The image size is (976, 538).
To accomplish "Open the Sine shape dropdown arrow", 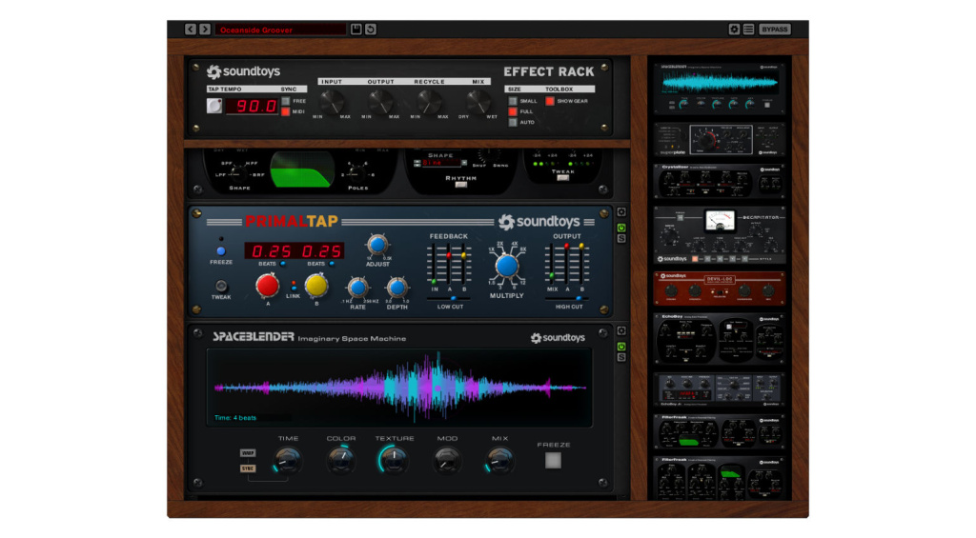I will click(x=464, y=163).
